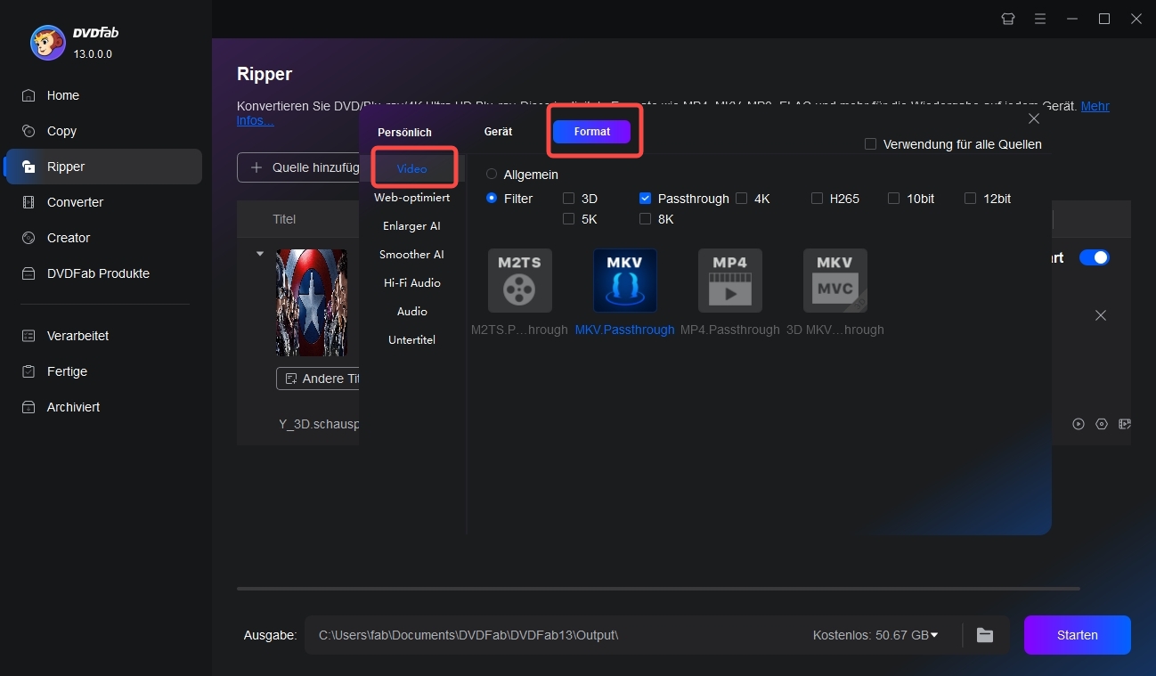1156x676 pixels.
Task: Enable the H265 filter checkbox
Action: tap(817, 199)
